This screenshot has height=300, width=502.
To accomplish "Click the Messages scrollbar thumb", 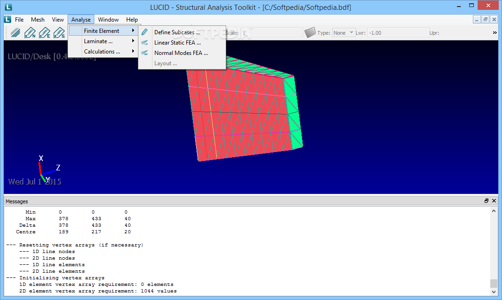I will click(494, 284).
